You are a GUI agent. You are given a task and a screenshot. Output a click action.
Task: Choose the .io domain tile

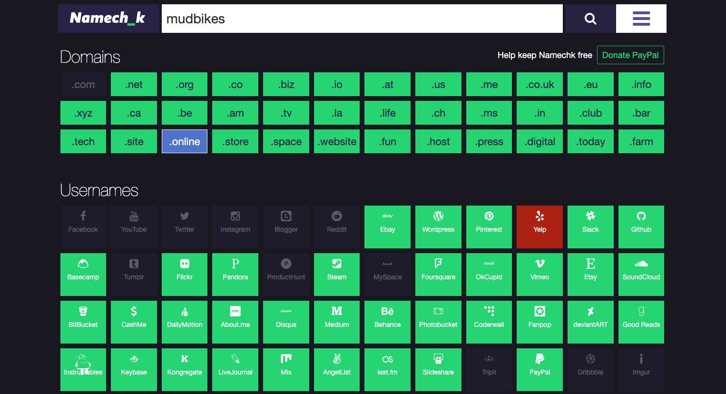click(x=337, y=84)
